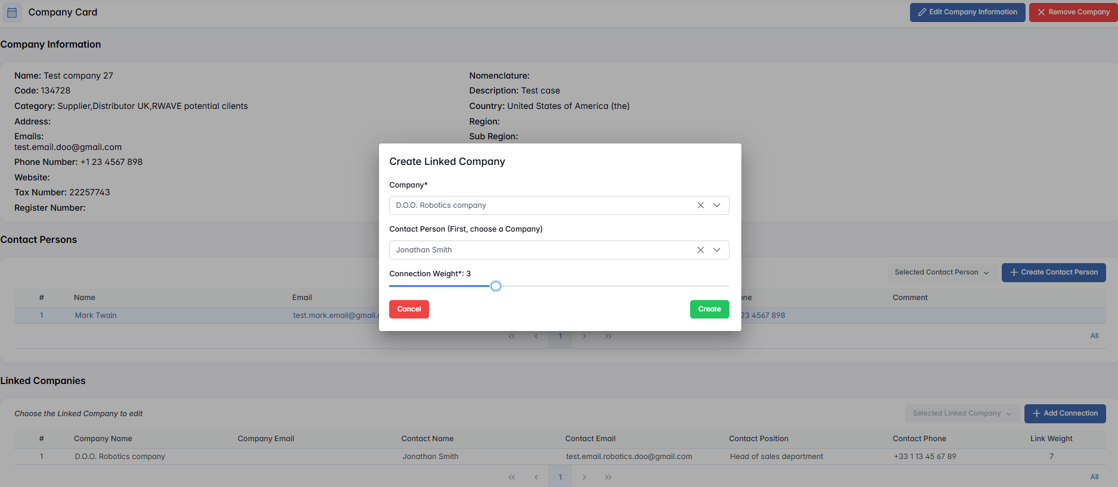The height and width of the screenshot is (487, 1118).
Task: Expand the Company dropdown arrow
Action: tap(717, 205)
